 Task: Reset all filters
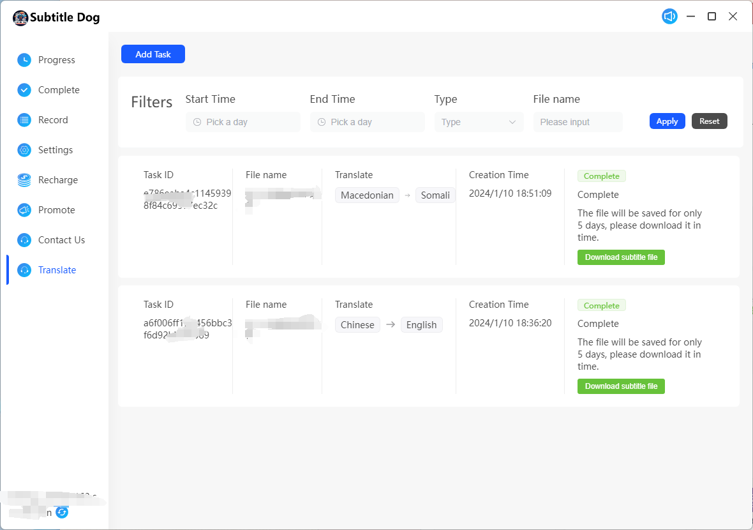(x=709, y=121)
